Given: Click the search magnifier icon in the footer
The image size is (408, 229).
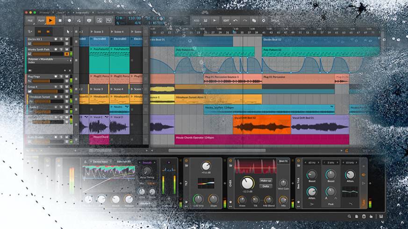Looking at the screenshot, I should pyautogui.click(x=349, y=216).
